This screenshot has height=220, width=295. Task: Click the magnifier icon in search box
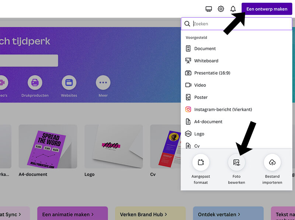coord(187,24)
